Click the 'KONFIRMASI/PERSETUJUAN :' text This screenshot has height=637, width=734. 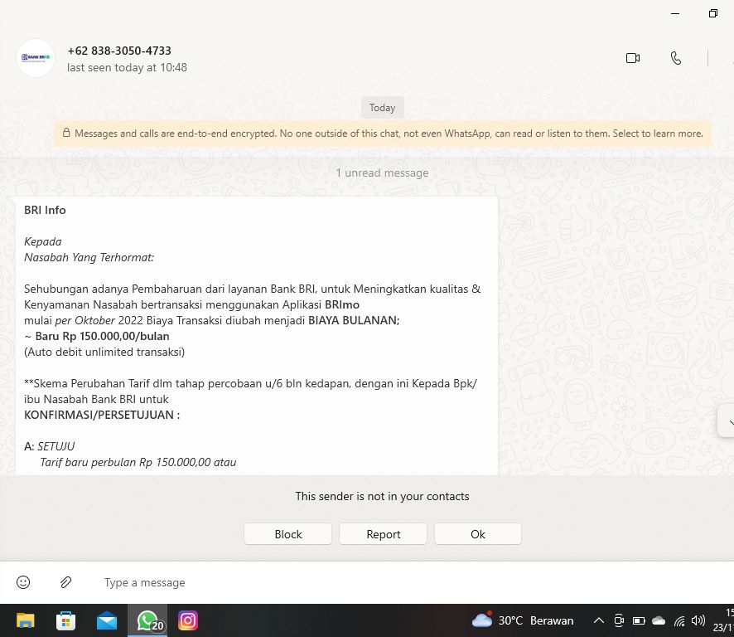click(102, 415)
